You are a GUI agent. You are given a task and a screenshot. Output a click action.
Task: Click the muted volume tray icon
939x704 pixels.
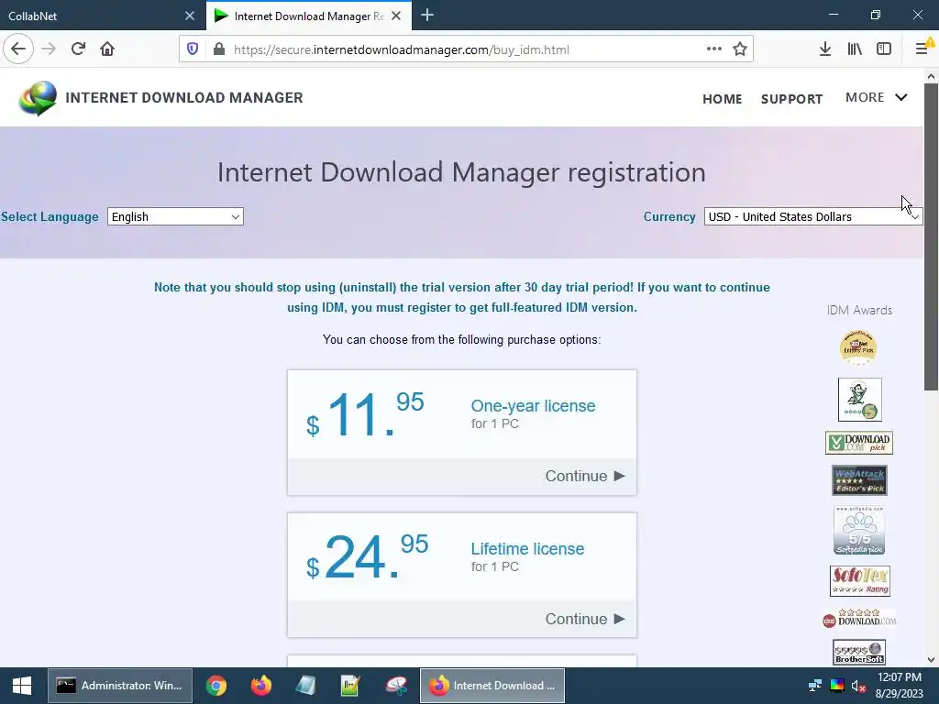[858, 686]
